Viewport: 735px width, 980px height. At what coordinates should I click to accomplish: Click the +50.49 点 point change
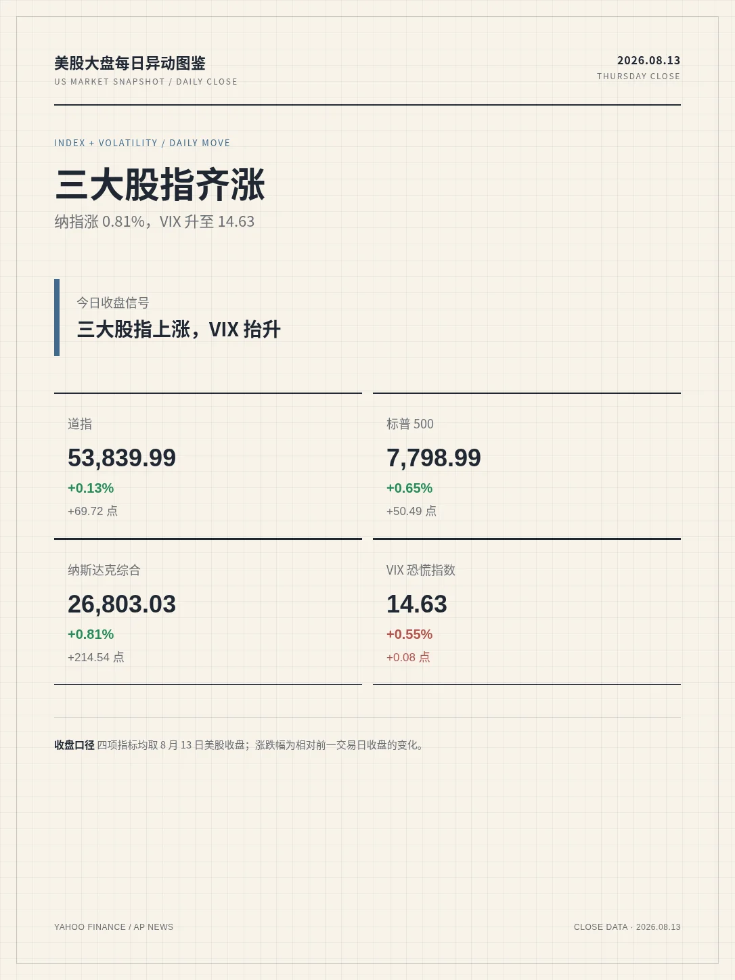pyautogui.click(x=411, y=511)
